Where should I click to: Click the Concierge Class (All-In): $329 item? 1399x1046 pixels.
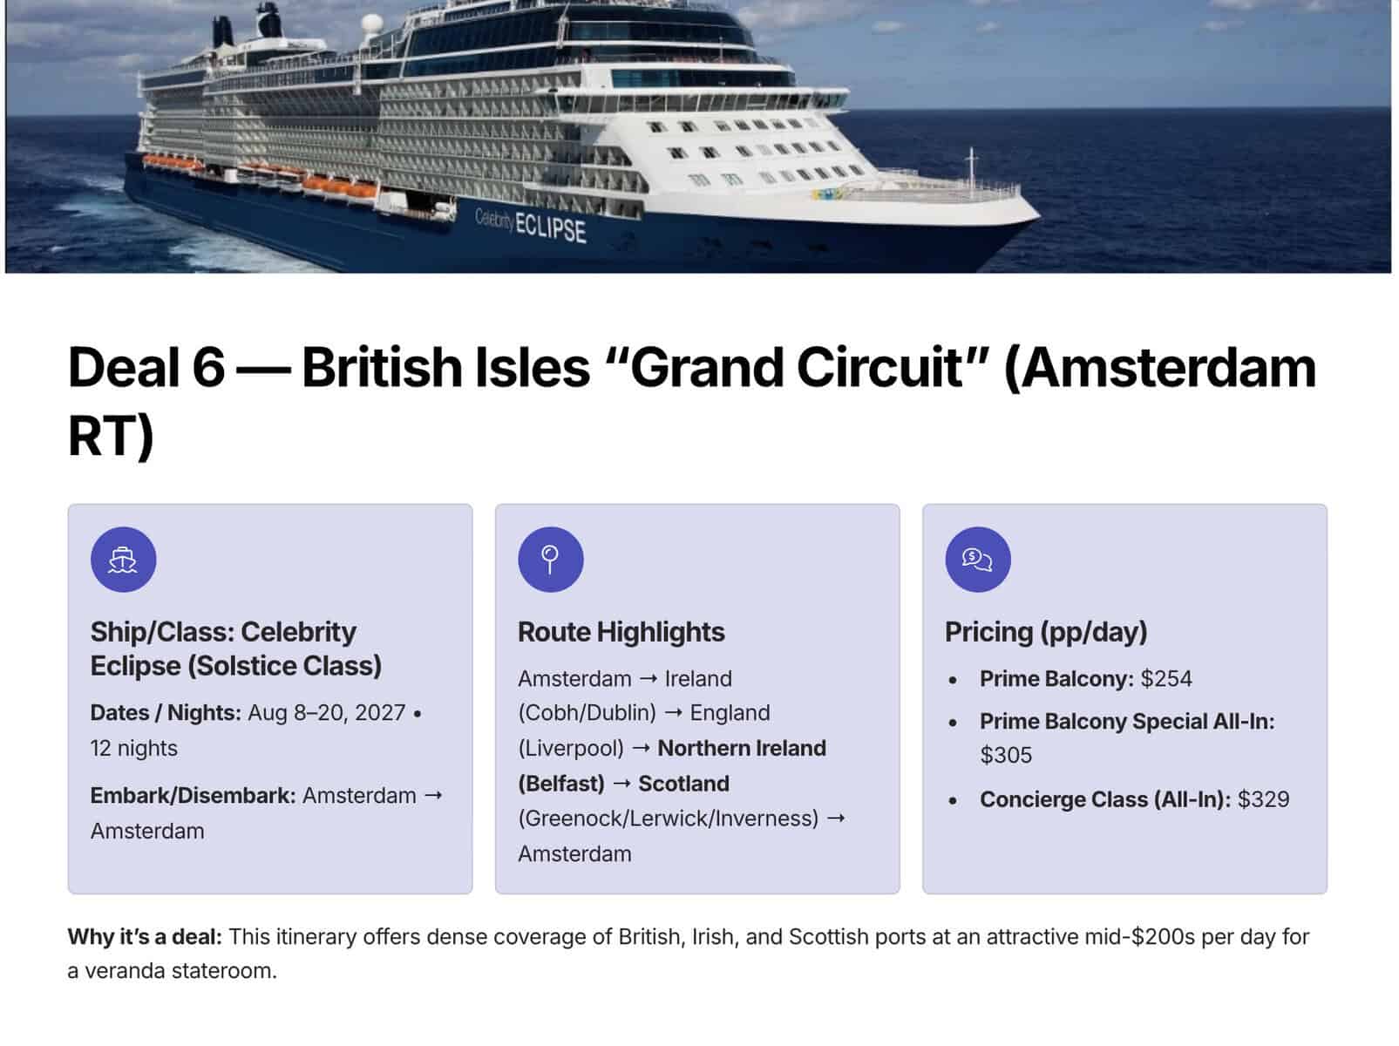coord(1133,799)
